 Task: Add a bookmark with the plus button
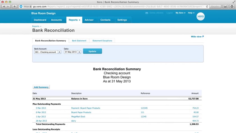(14, 6)
